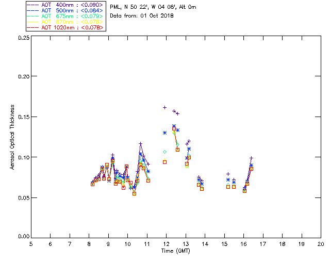Click the x-axis tick label 17
The width and height of the screenshot is (330, 264).
(x=263, y=244)
